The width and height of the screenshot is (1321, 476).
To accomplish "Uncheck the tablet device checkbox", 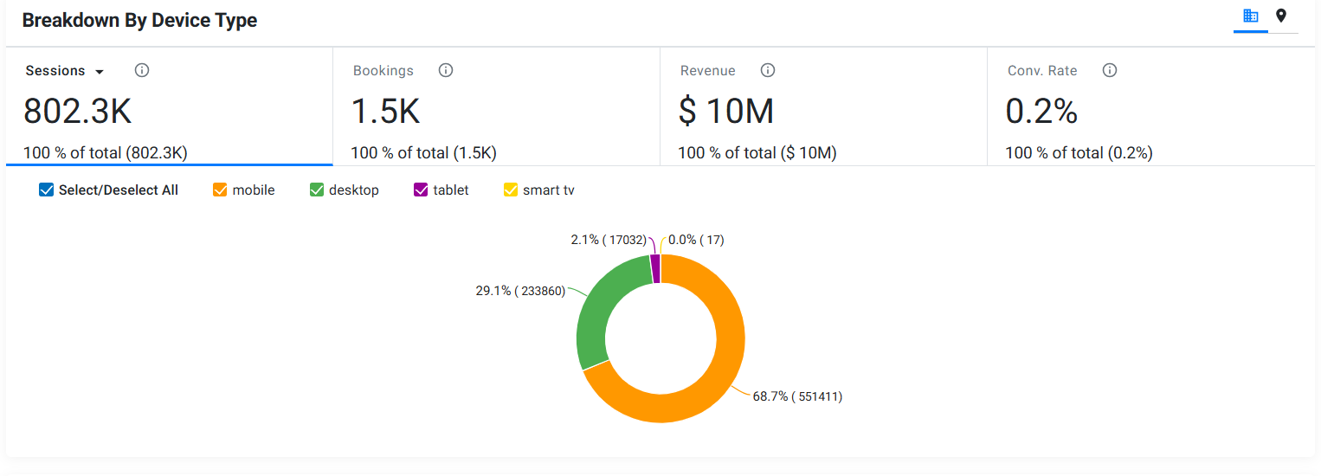I will (x=422, y=190).
